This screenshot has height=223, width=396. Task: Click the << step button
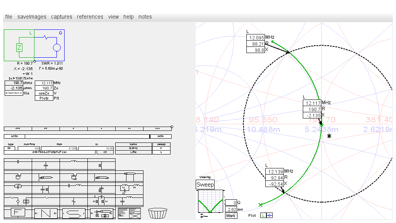click(46, 129)
